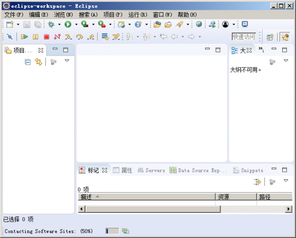296x238 pixels.
Task: Sort by the 描述 column header
Action: [147, 197]
